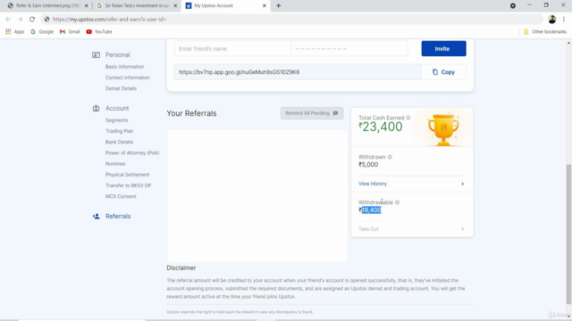Screen dimensions: 572x321
Task: Open Nominee page
Action: (x=115, y=164)
